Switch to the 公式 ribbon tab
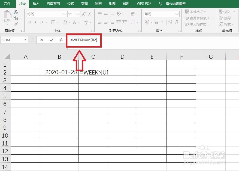The height and width of the screenshot is (171, 239). tap(71, 4)
